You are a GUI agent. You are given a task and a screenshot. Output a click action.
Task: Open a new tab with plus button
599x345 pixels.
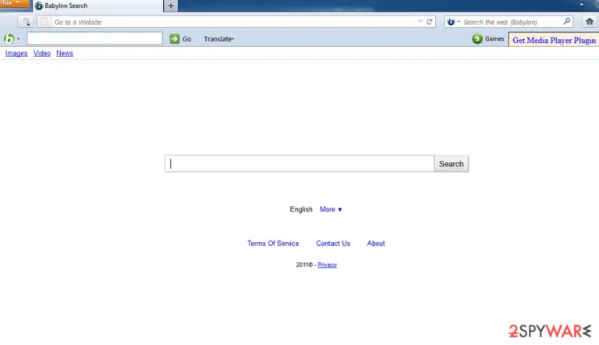(171, 5)
